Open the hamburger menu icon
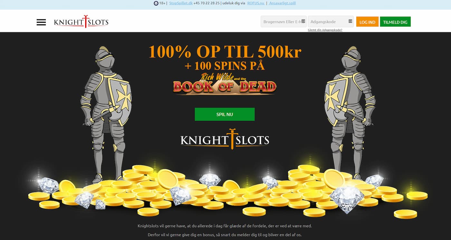Screen dimensions: 451x240 pos(41,22)
